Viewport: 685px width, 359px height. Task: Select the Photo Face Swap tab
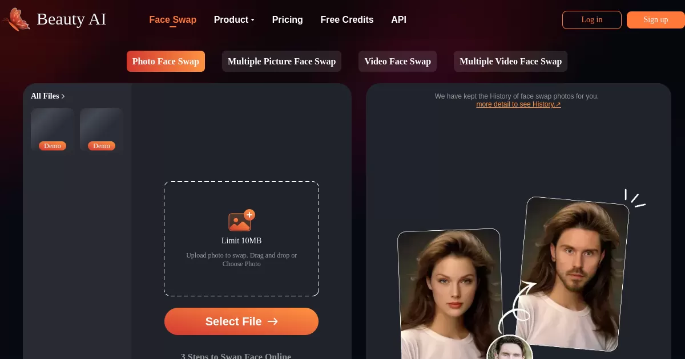tap(166, 62)
